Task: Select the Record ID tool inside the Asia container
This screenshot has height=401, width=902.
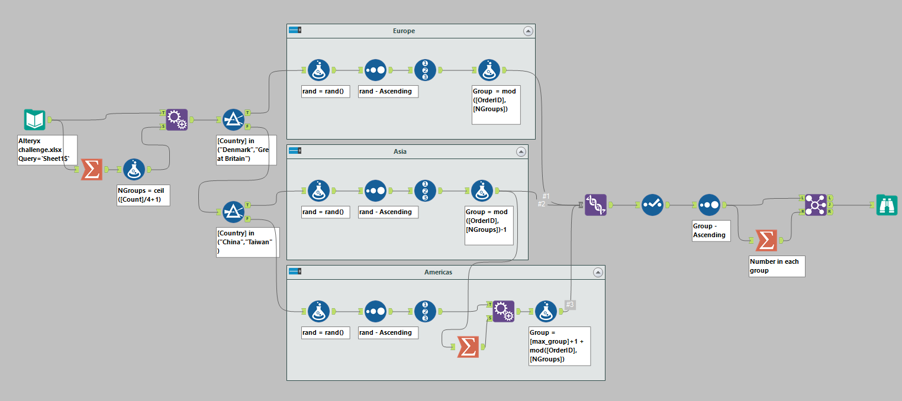Action: click(x=425, y=190)
